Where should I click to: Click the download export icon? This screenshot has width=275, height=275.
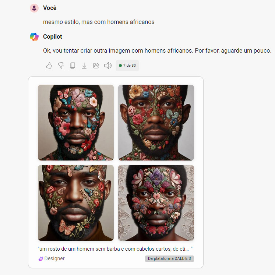pos(84,66)
